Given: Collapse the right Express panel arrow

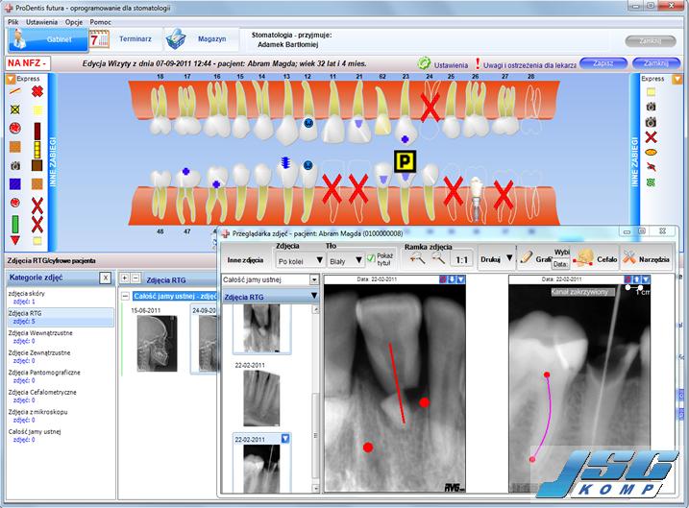Looking at the screenshot, I should (x=677, y=79).
